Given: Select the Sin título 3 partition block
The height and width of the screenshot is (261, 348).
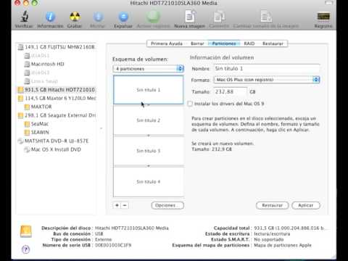Looking at the screenshot, I should click(149, 151).
